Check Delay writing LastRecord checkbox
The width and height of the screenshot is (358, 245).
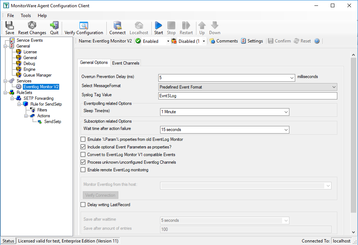point(83,205)
